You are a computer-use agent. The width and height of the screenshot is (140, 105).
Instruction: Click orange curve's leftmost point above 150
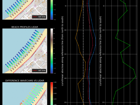(x=75, y=38)
